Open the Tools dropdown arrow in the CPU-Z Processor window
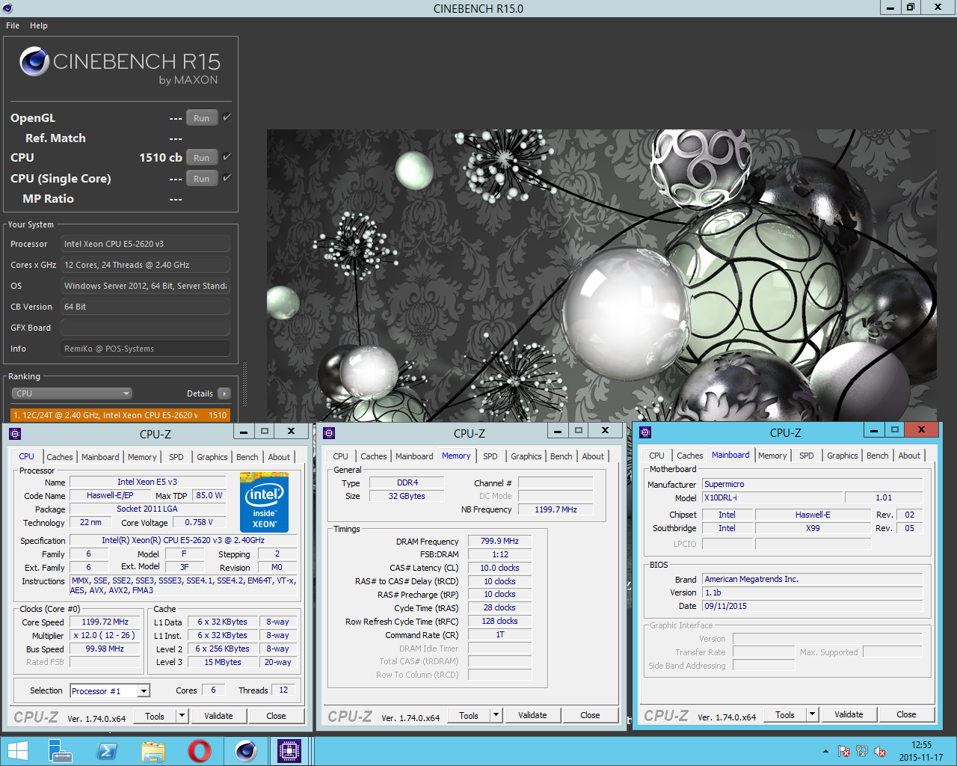This screenshot has width=957, height=766. point(182,716)
